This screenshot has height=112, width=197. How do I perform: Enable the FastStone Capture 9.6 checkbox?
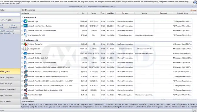[22, 44]
